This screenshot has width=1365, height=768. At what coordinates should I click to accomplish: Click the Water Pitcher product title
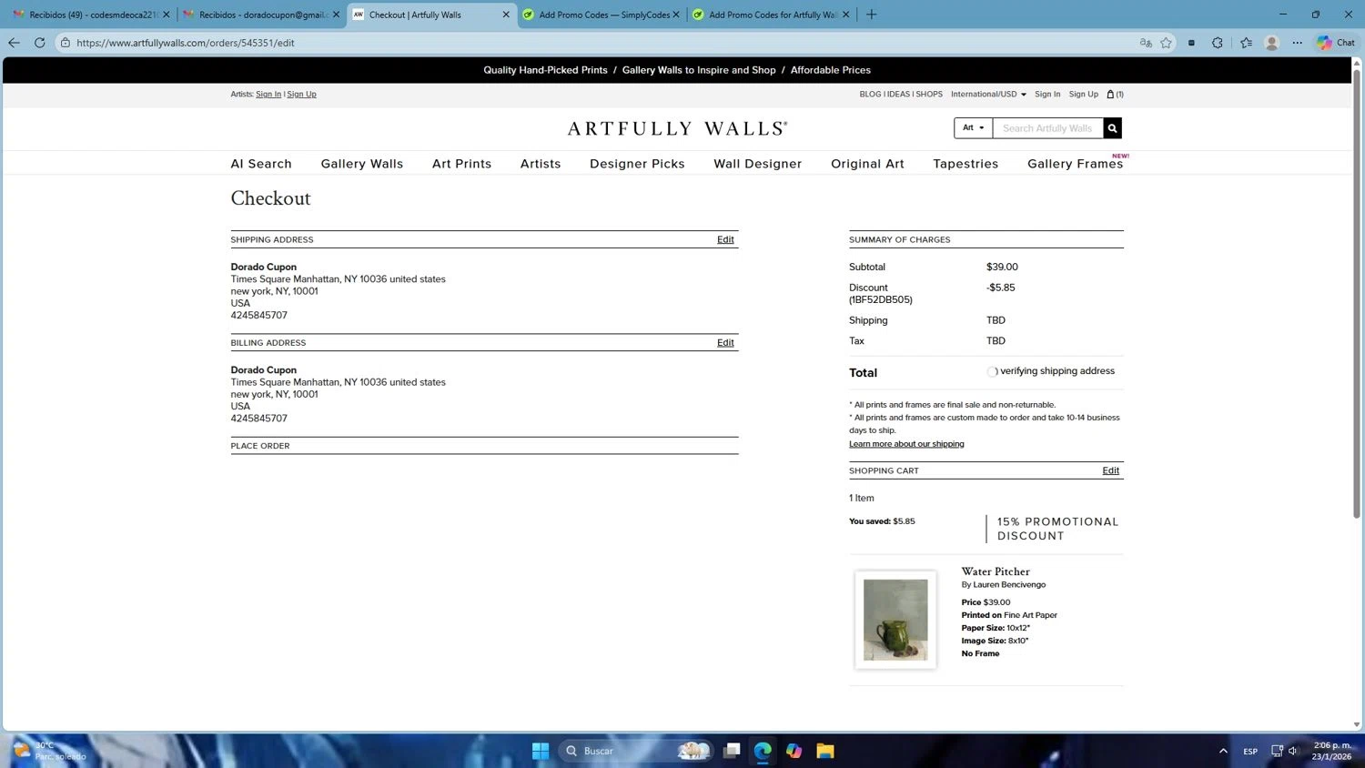(996, 571)
